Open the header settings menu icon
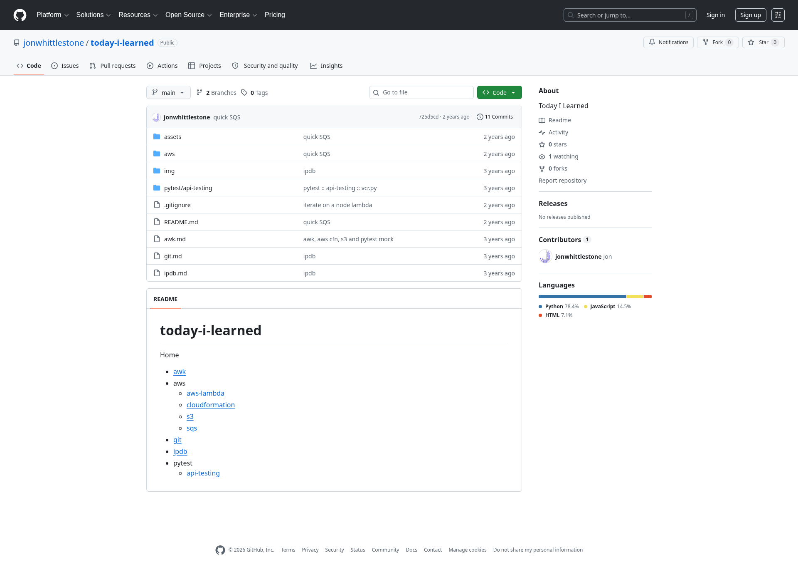Image resolution: width=798 pixels, height=572 pixels. [778, 15]
